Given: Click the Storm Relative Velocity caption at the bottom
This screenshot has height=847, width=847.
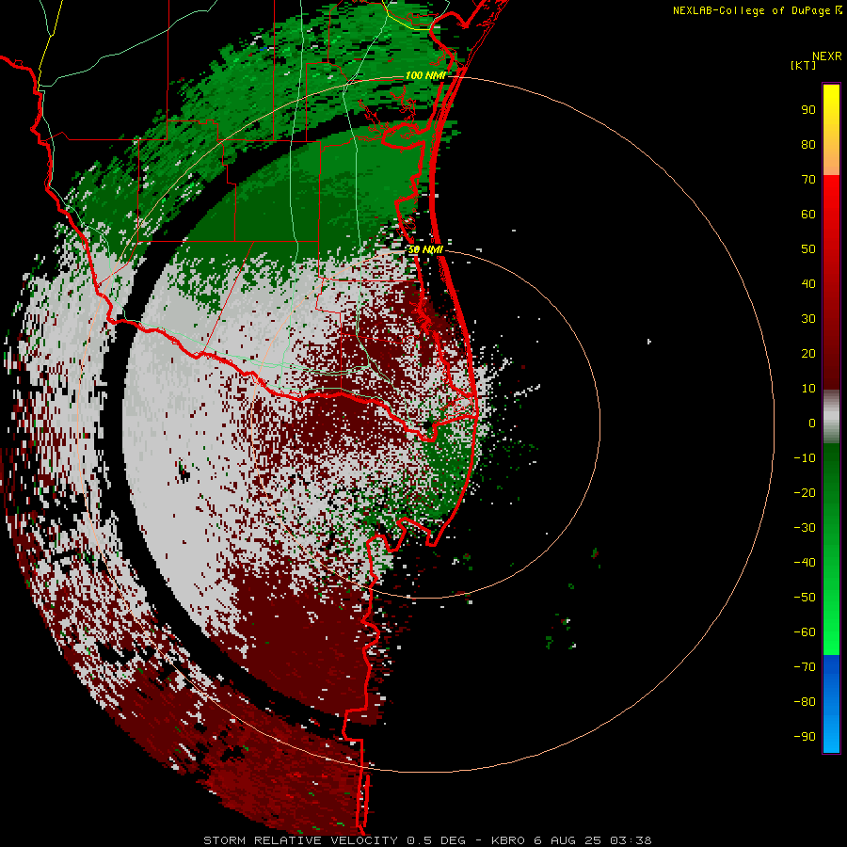Looking at the screenshot, I should (x=427, y=840).
